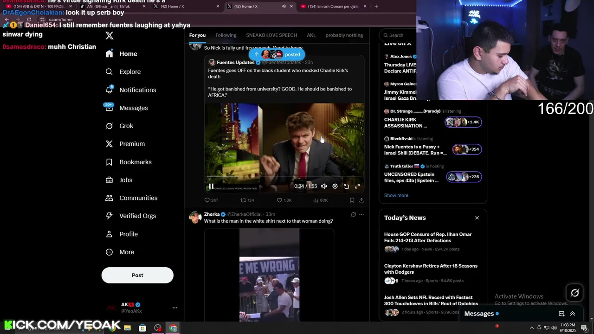Seek using the video progress bar
Image resolution: width=594 pixels, height=334 pixels.
pos(284,177)
